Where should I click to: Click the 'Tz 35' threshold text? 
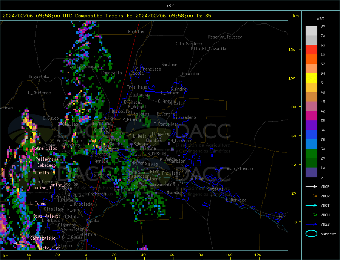[203, 16]
